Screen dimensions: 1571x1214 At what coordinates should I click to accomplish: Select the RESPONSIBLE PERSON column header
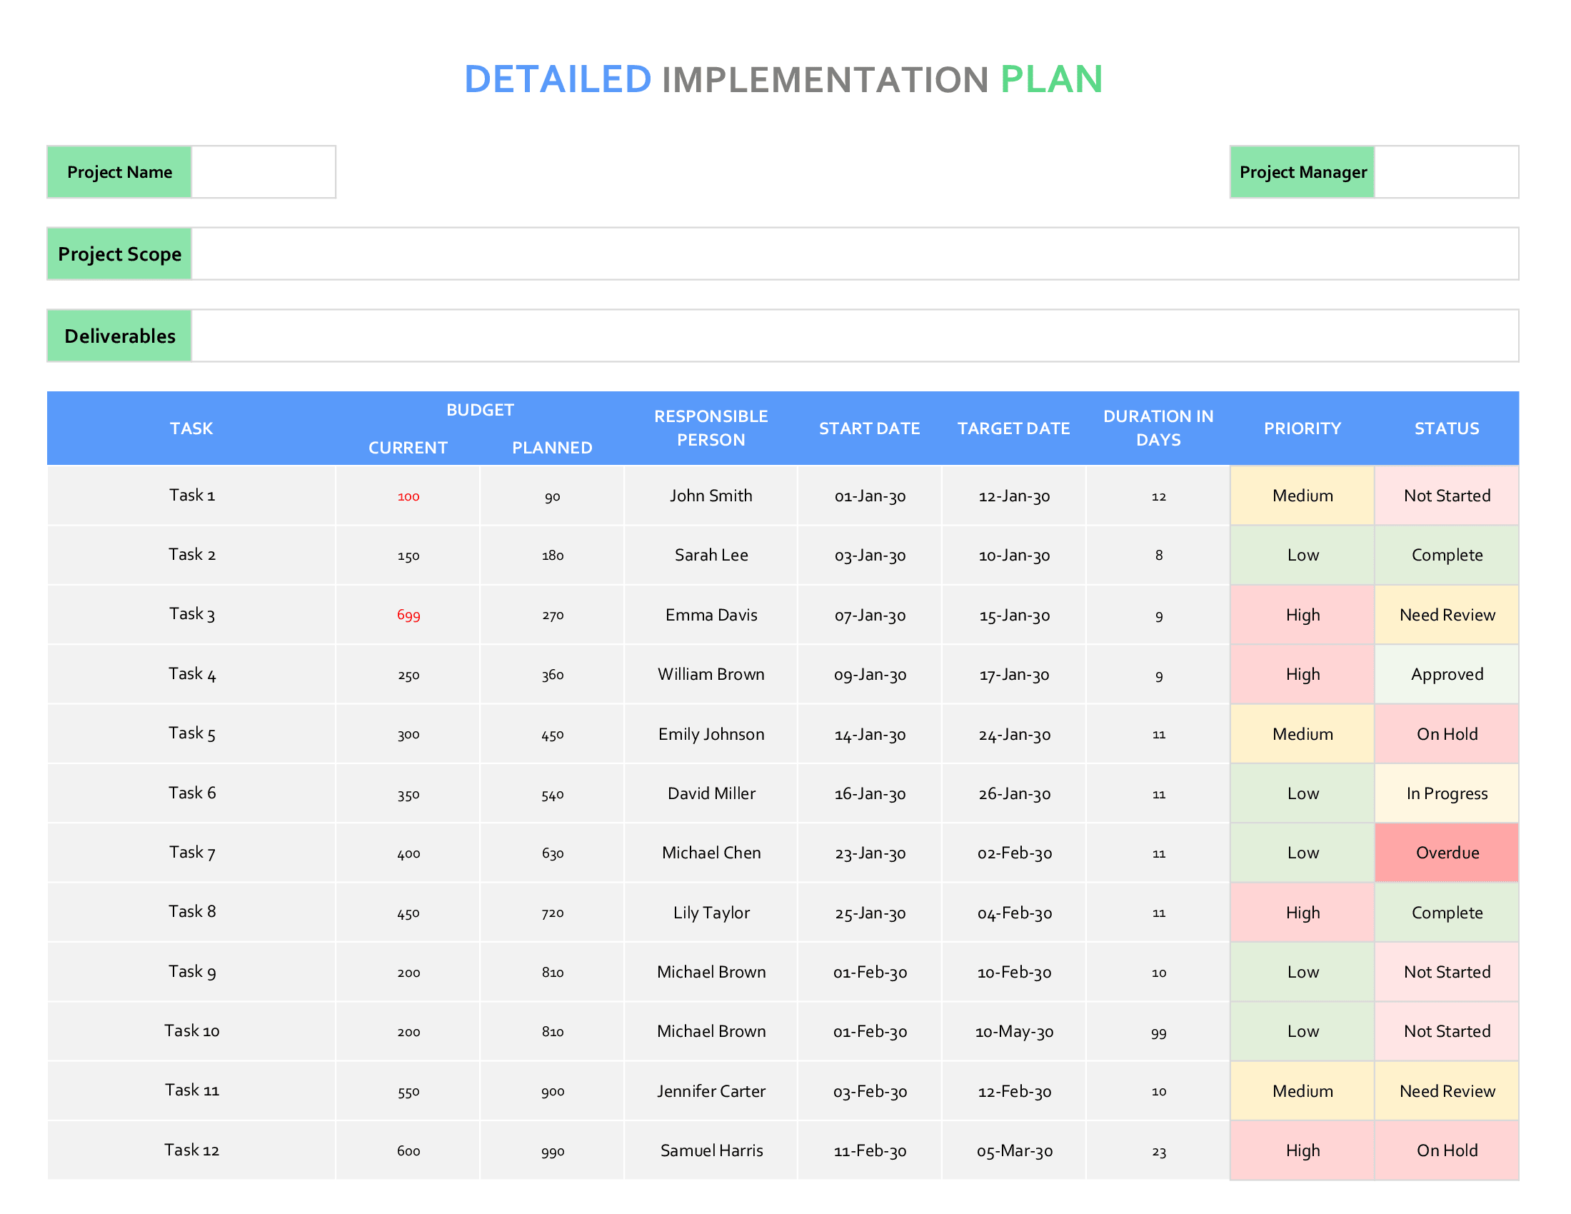[x=711, y=428]
